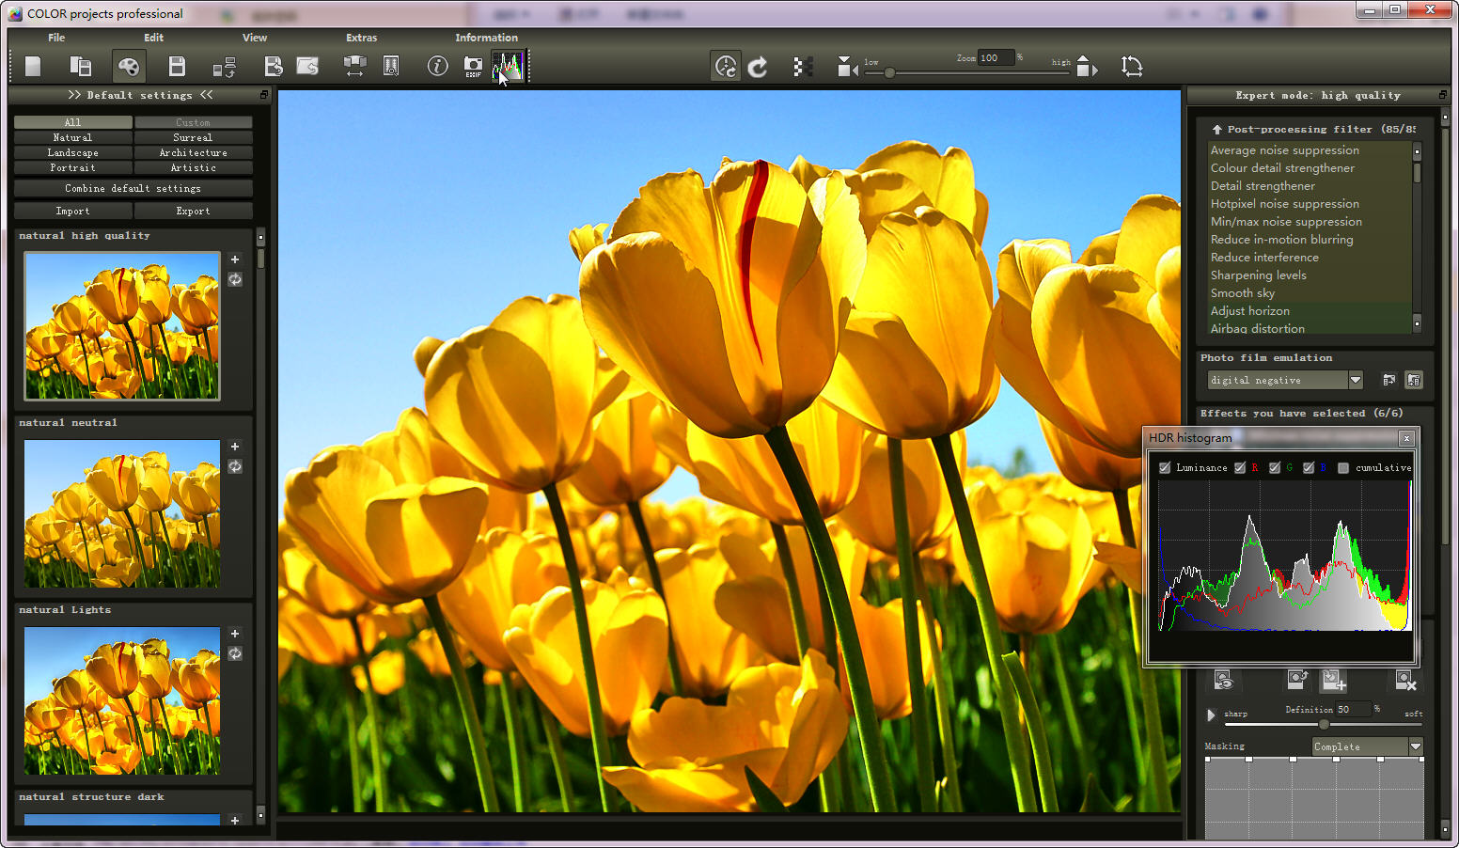The height and width of the screenshot is (848, 1459).
Task: Select the colour palette editing icon
Action: tap(129, 66)
